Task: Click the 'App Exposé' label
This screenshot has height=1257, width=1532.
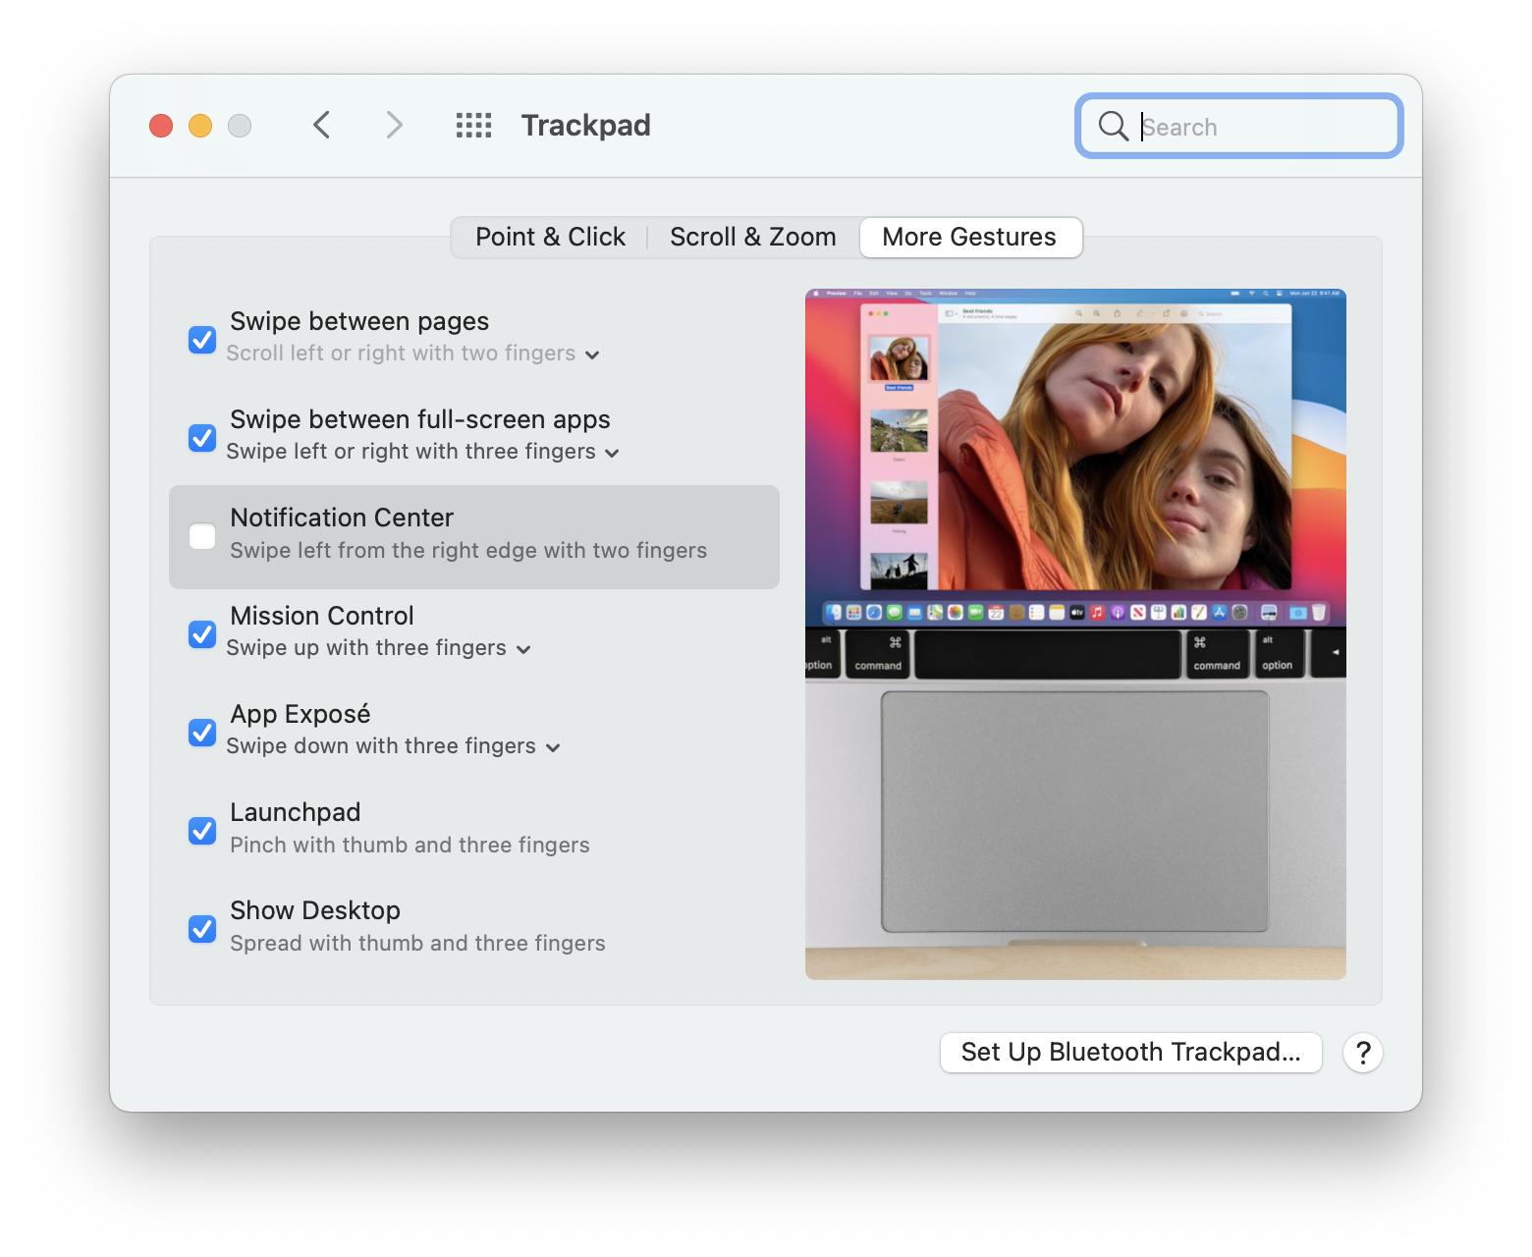Action: pyautogui.click(x=301, y=714)
